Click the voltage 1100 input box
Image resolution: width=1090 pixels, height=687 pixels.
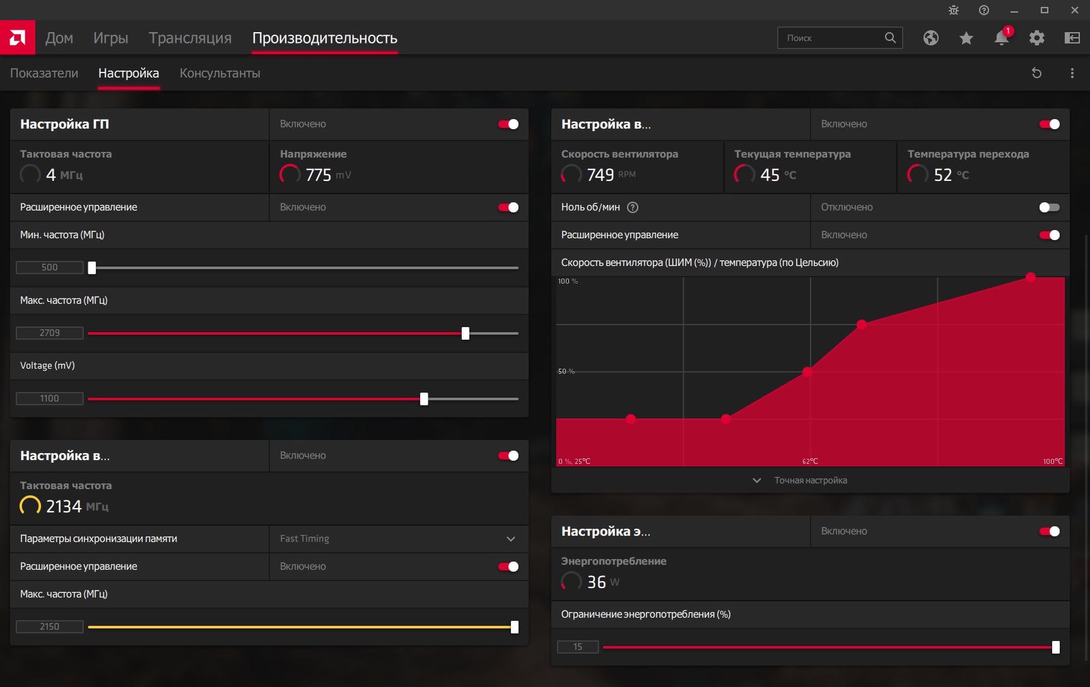[50, 399]
